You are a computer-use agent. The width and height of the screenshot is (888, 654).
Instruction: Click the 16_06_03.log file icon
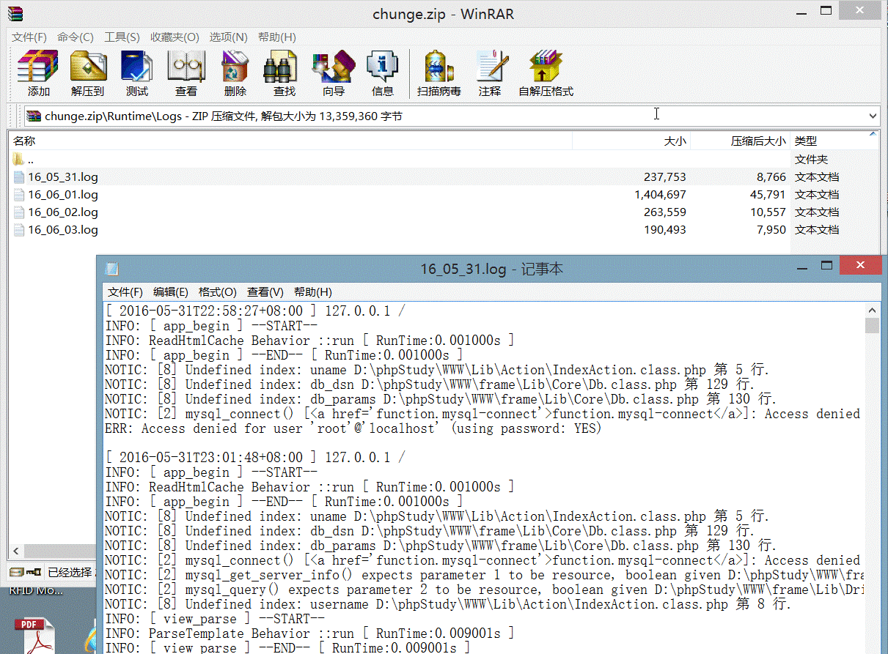click(x=19, y=229)
